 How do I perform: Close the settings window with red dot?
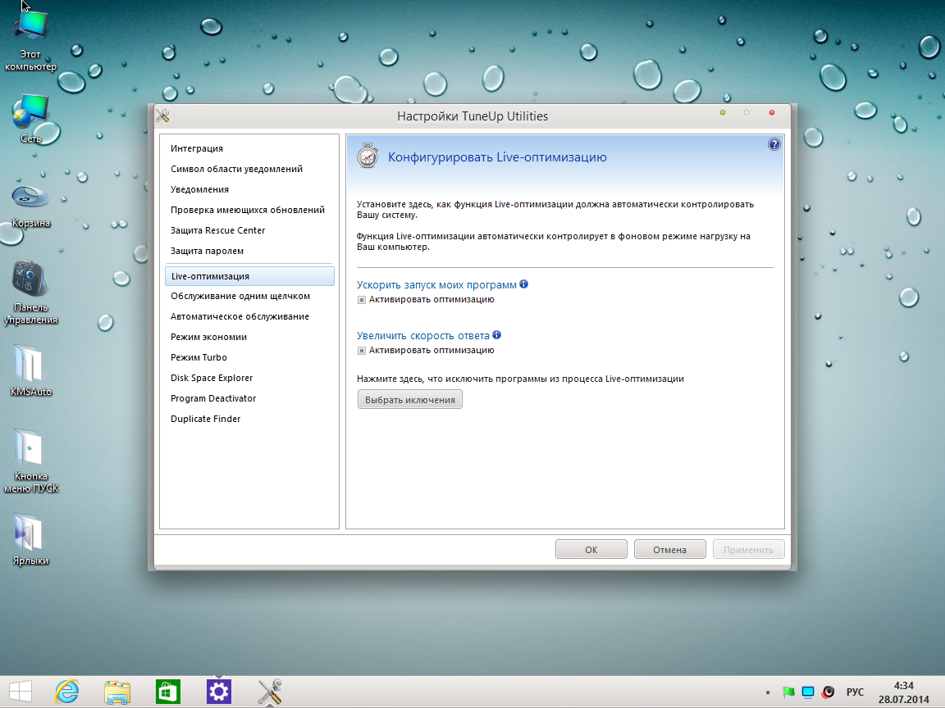click(x=771, y=112)
